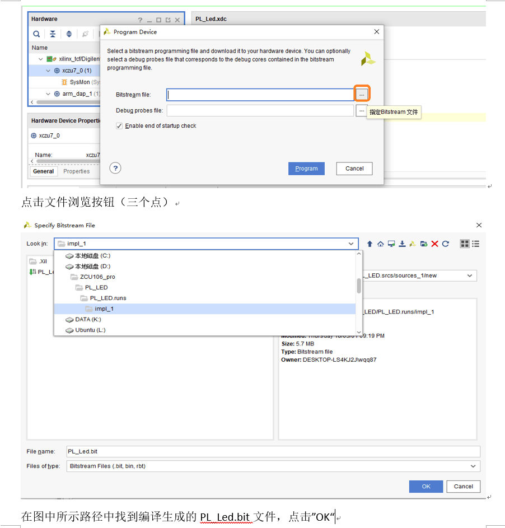
Task: Refresh the file list
Action: (446, 244)
